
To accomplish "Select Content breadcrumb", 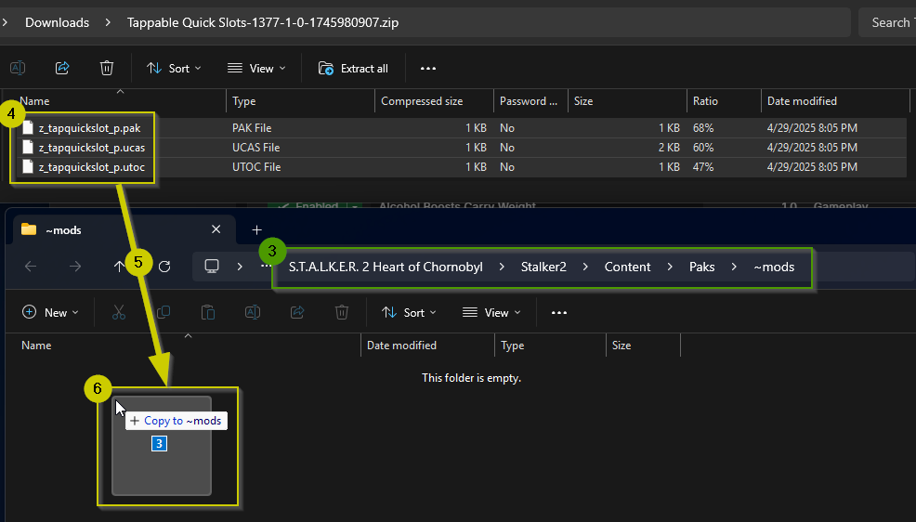I will 627,267.
